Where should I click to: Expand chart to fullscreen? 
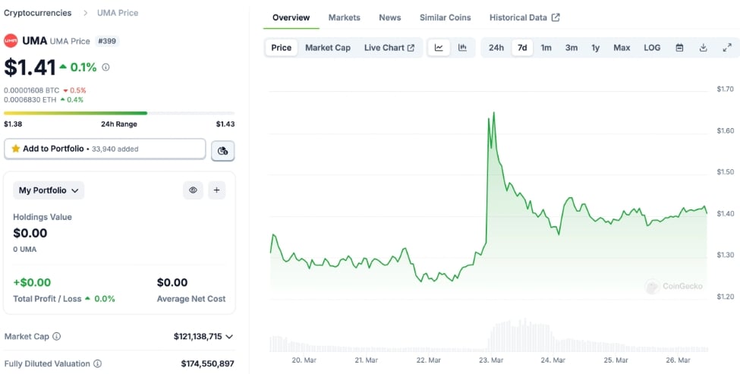(726, 48)
